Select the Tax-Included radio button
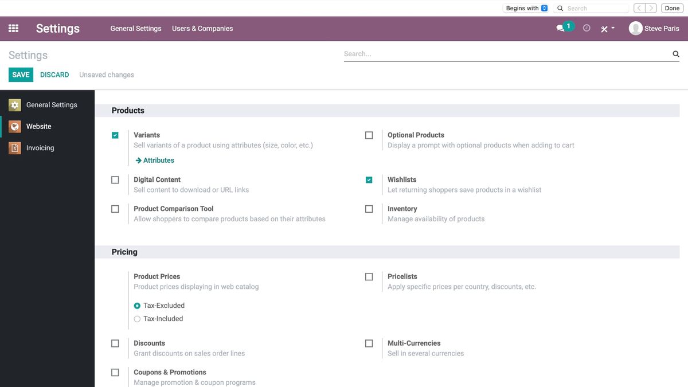688x387 pixels. (137, 319)
